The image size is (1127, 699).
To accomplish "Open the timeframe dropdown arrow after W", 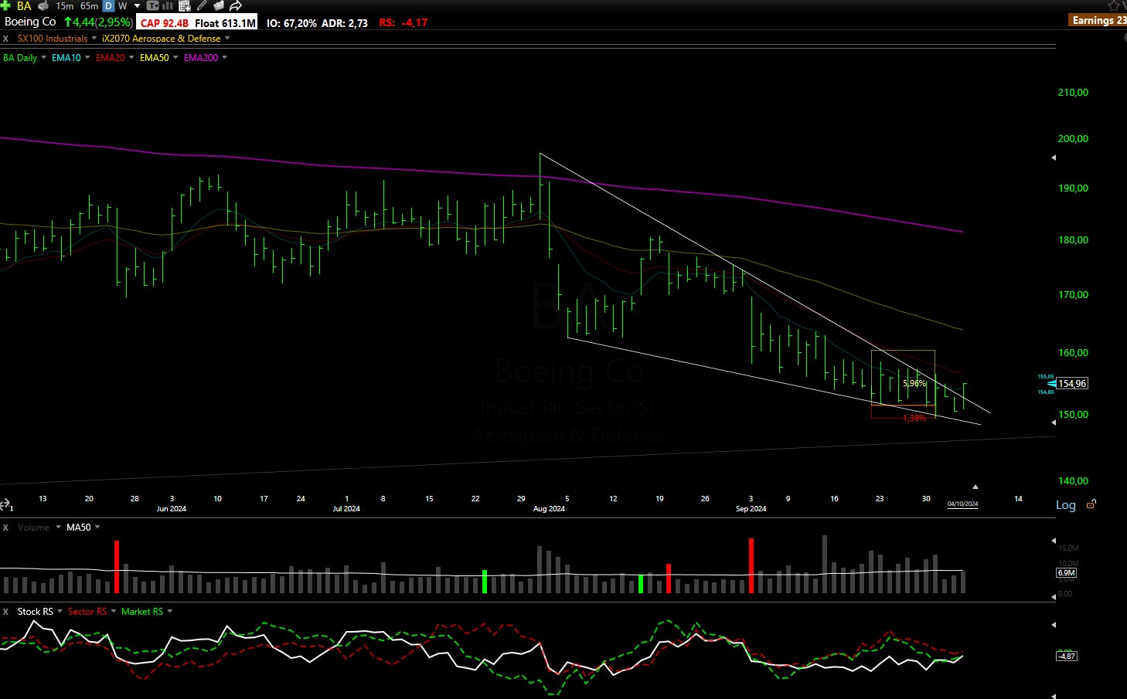I will [x=137, y=6].
